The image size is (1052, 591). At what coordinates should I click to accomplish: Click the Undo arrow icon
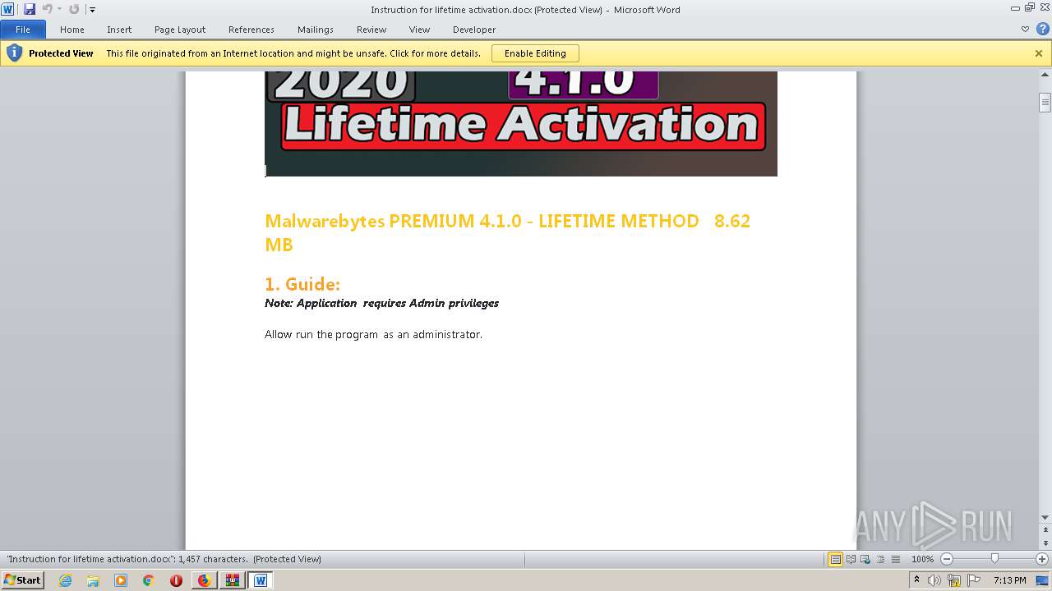click(x=47, y=9)
